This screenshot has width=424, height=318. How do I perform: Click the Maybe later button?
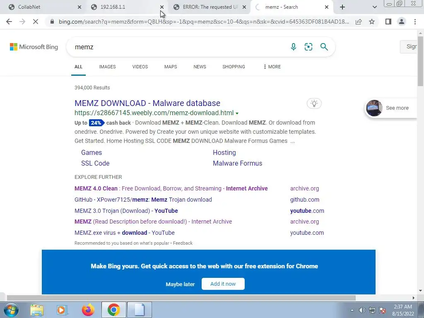click(x=180, y=284)
